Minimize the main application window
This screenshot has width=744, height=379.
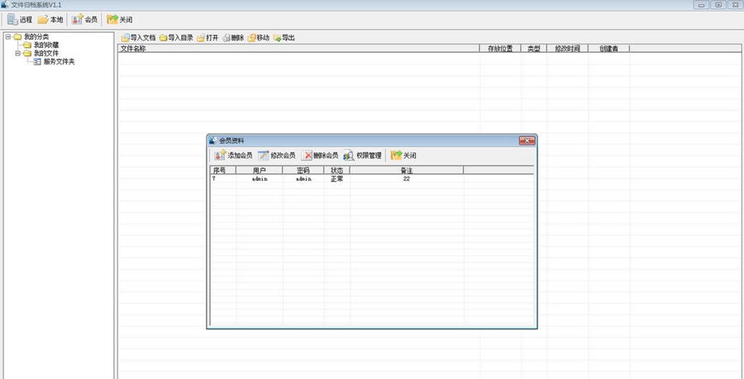(701, 5)
